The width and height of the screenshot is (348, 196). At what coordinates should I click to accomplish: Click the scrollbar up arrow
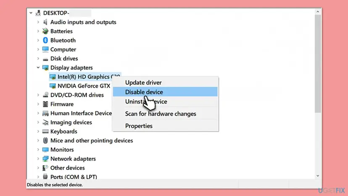(318, 11)
